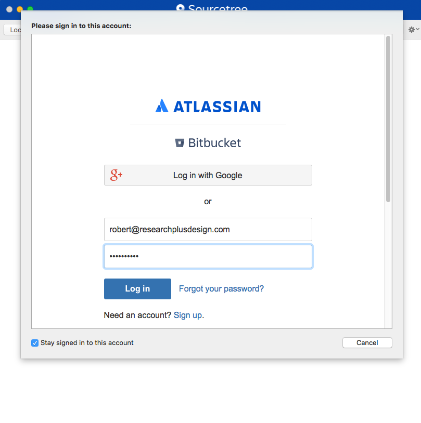Click the red Google+ icon
The height and width of the screenshot is (423, 421).
(116, 175)
